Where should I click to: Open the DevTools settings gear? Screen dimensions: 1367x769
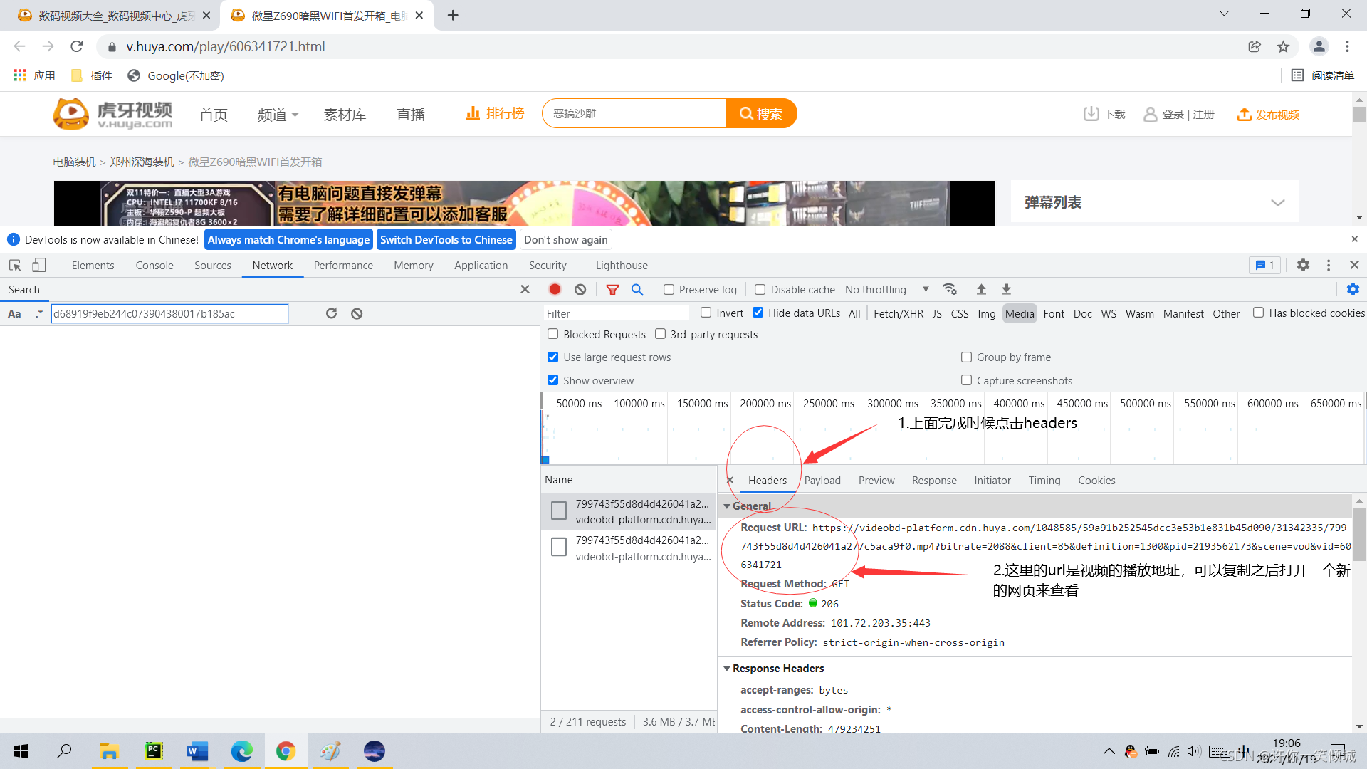[x=1303, y=265]
